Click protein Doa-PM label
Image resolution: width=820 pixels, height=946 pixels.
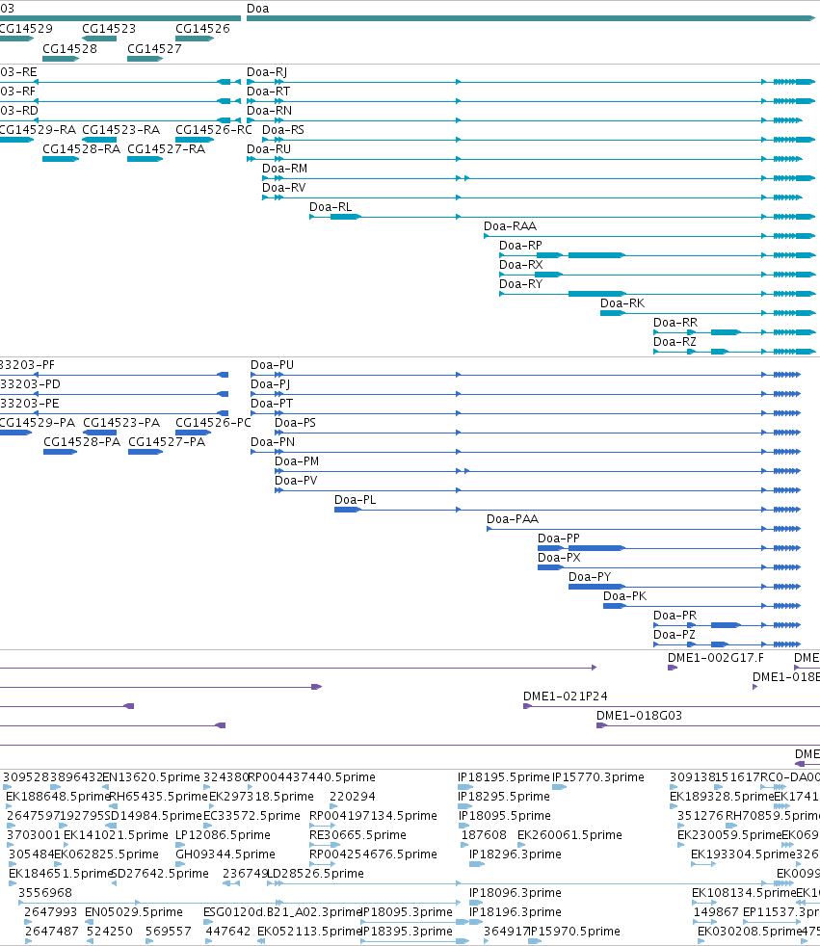pos(297,462)
